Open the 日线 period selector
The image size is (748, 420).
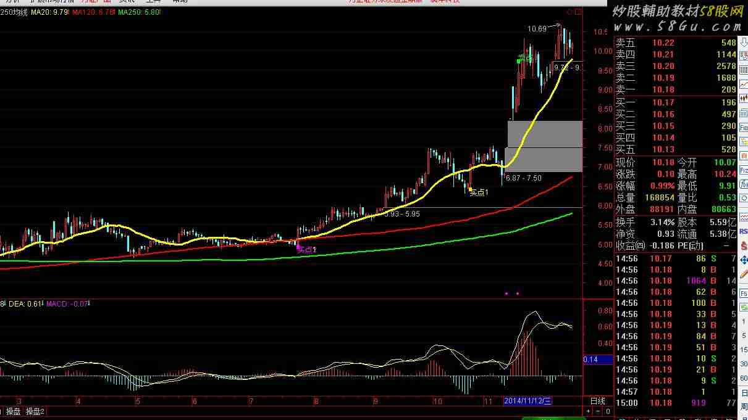(598, 401)
